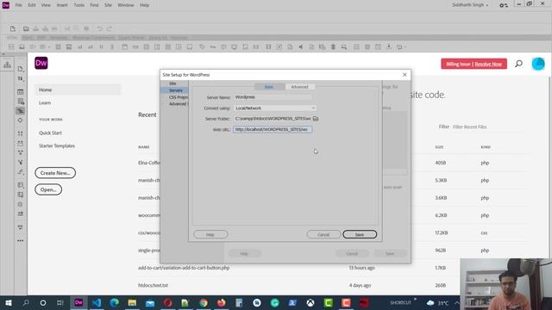Click the Dreamweaver icon in the taskbar
The height and width of the screenshot is (310, 552).
point(78,302)
